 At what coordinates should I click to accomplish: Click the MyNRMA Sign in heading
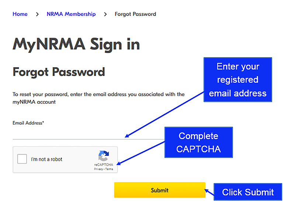tap(76, 44)
